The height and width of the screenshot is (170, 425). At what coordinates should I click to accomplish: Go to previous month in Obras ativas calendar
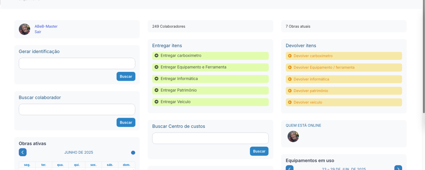point(23,152)
